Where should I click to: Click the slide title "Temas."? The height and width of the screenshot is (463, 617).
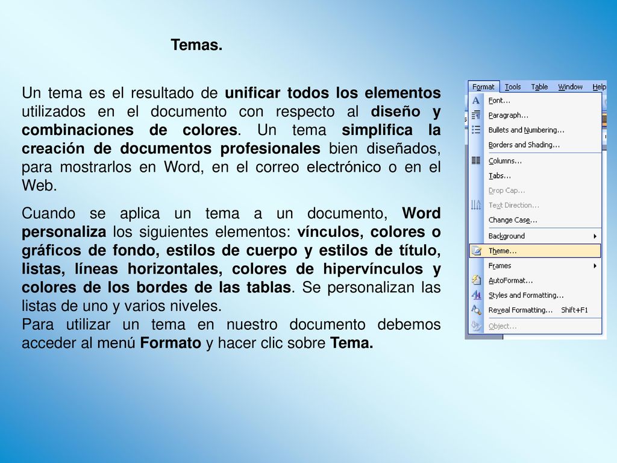tap(196, 45)
